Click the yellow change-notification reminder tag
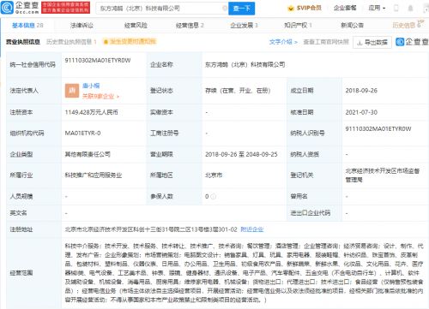Viewport: 429px width, 309px height. click(x=130, y=42)
